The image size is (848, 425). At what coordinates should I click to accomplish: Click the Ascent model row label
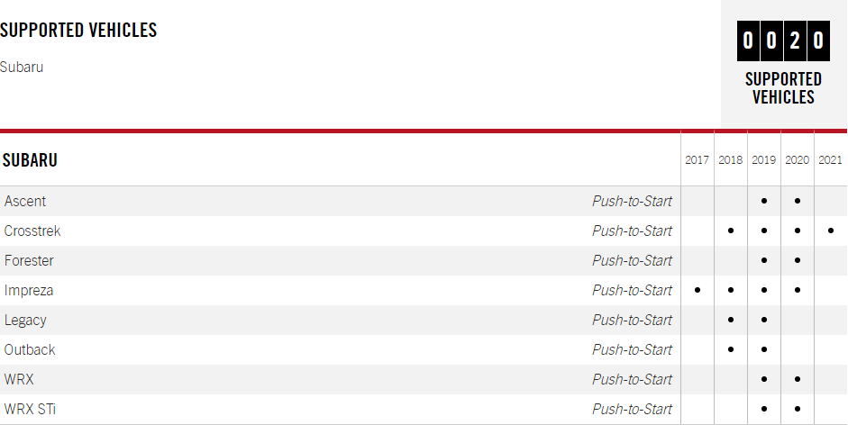coord(25,201)
